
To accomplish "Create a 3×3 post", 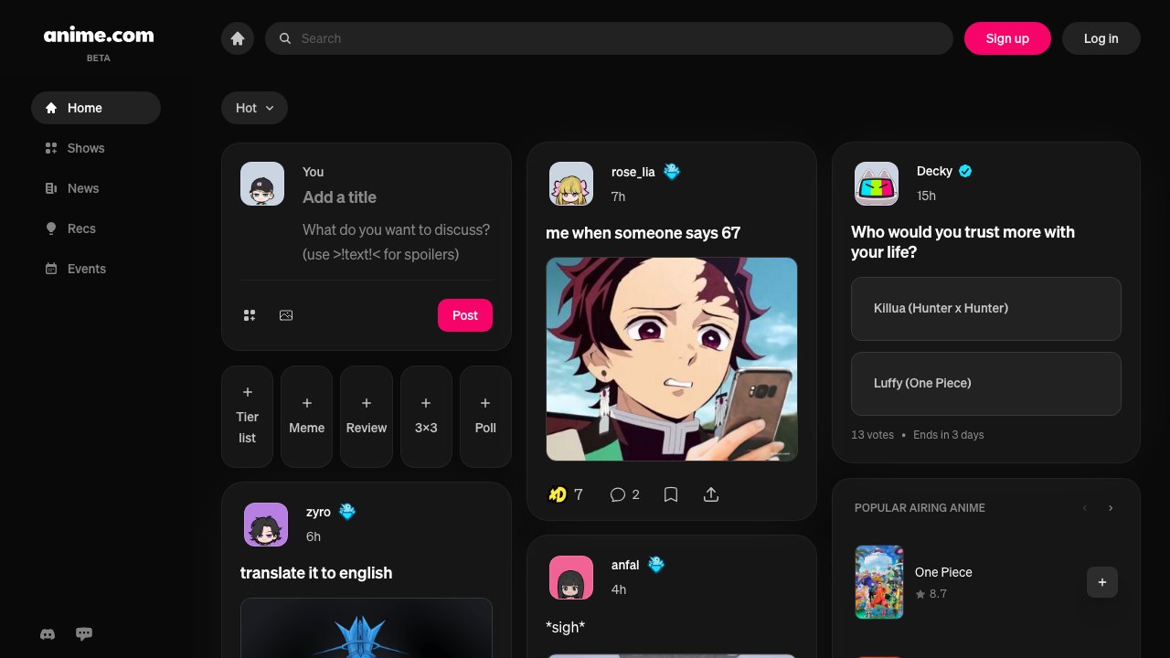I will 426,417.
